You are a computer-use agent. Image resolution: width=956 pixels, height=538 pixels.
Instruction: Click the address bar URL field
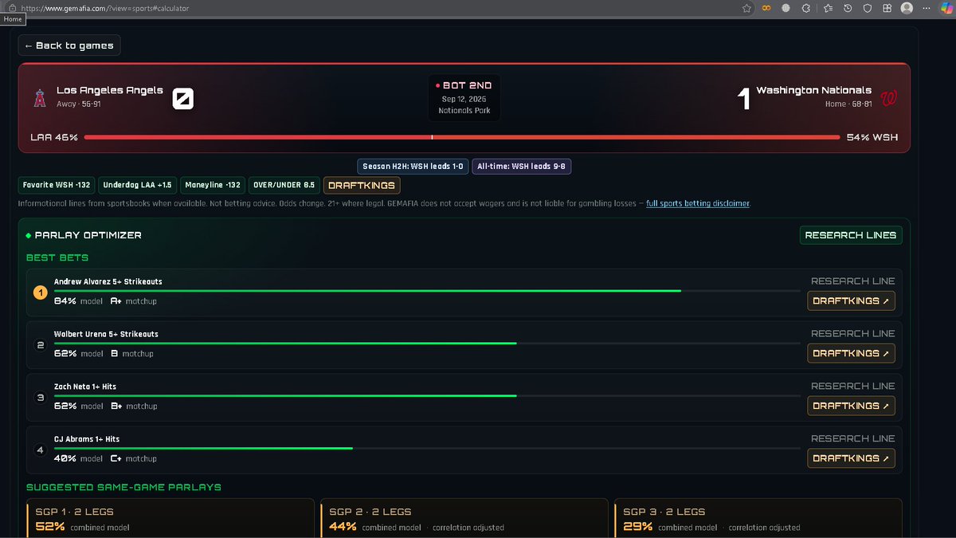(374, 8)
